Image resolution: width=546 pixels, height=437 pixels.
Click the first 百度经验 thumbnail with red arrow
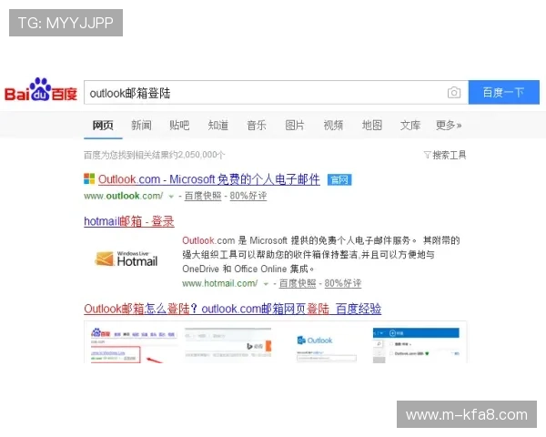pyautogui.click(x=134, y=345)
